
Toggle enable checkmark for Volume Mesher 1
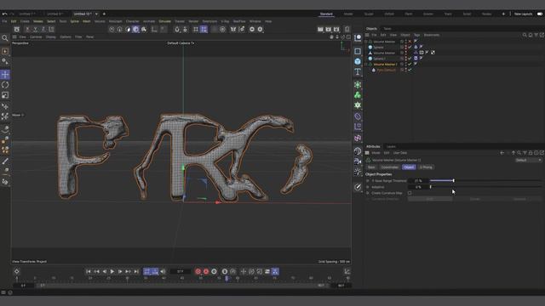coord(410,65)
